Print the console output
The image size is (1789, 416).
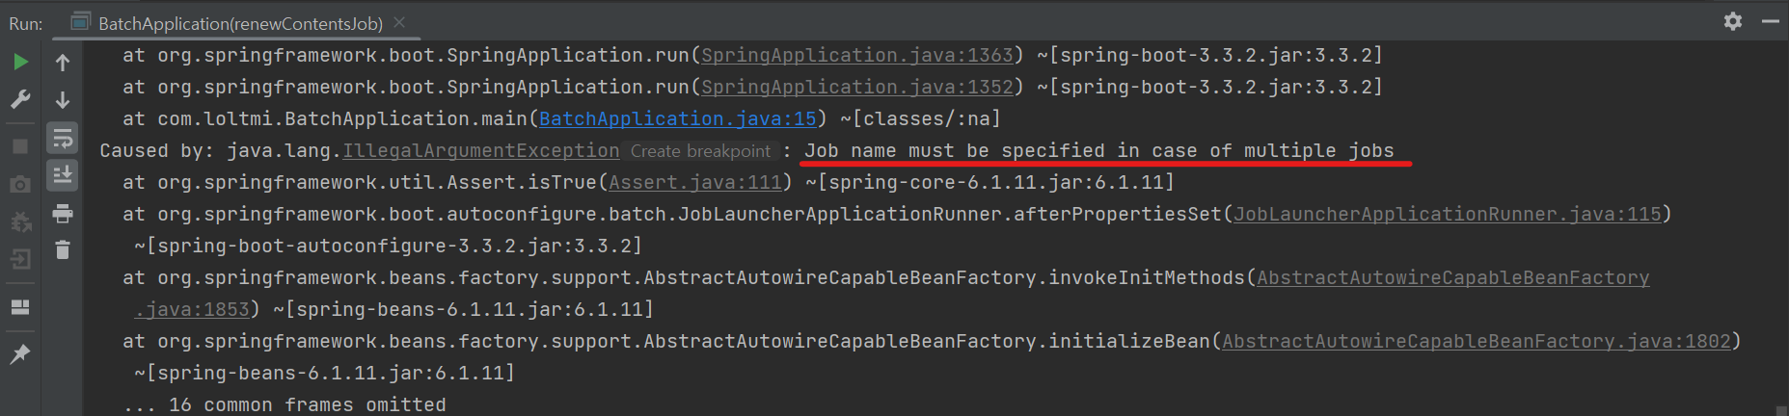[x=63, y=213]
